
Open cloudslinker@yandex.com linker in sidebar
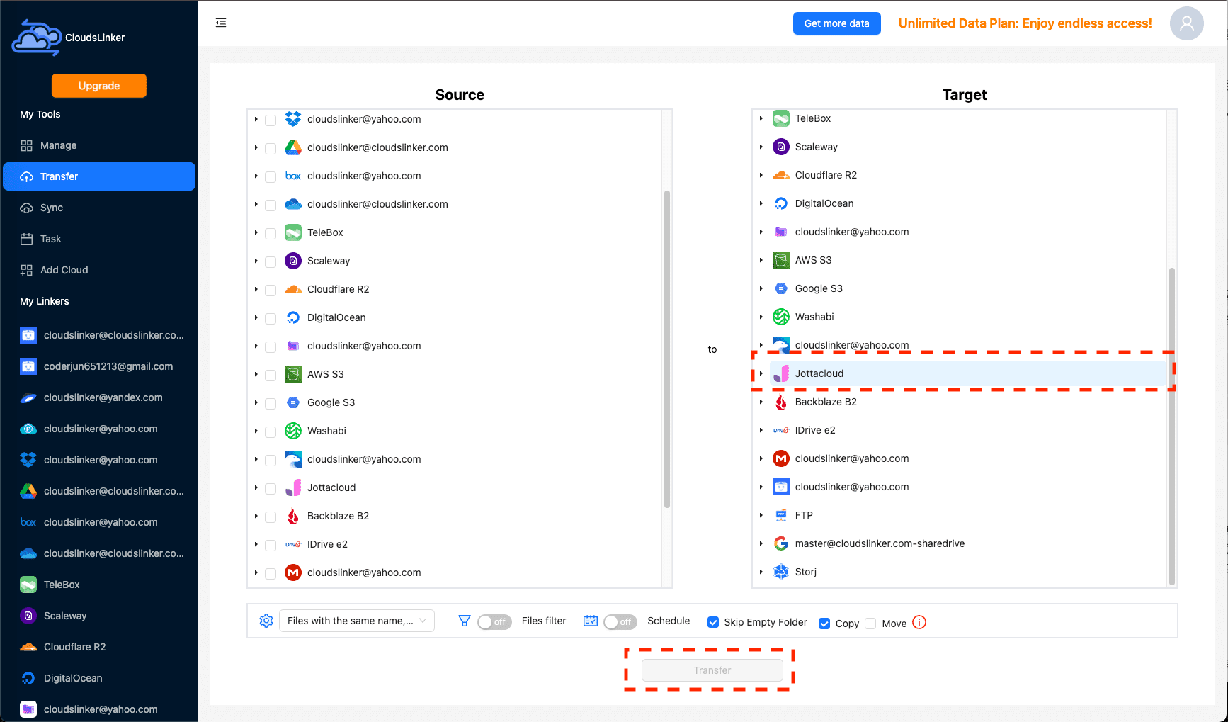tap(99, 397)
